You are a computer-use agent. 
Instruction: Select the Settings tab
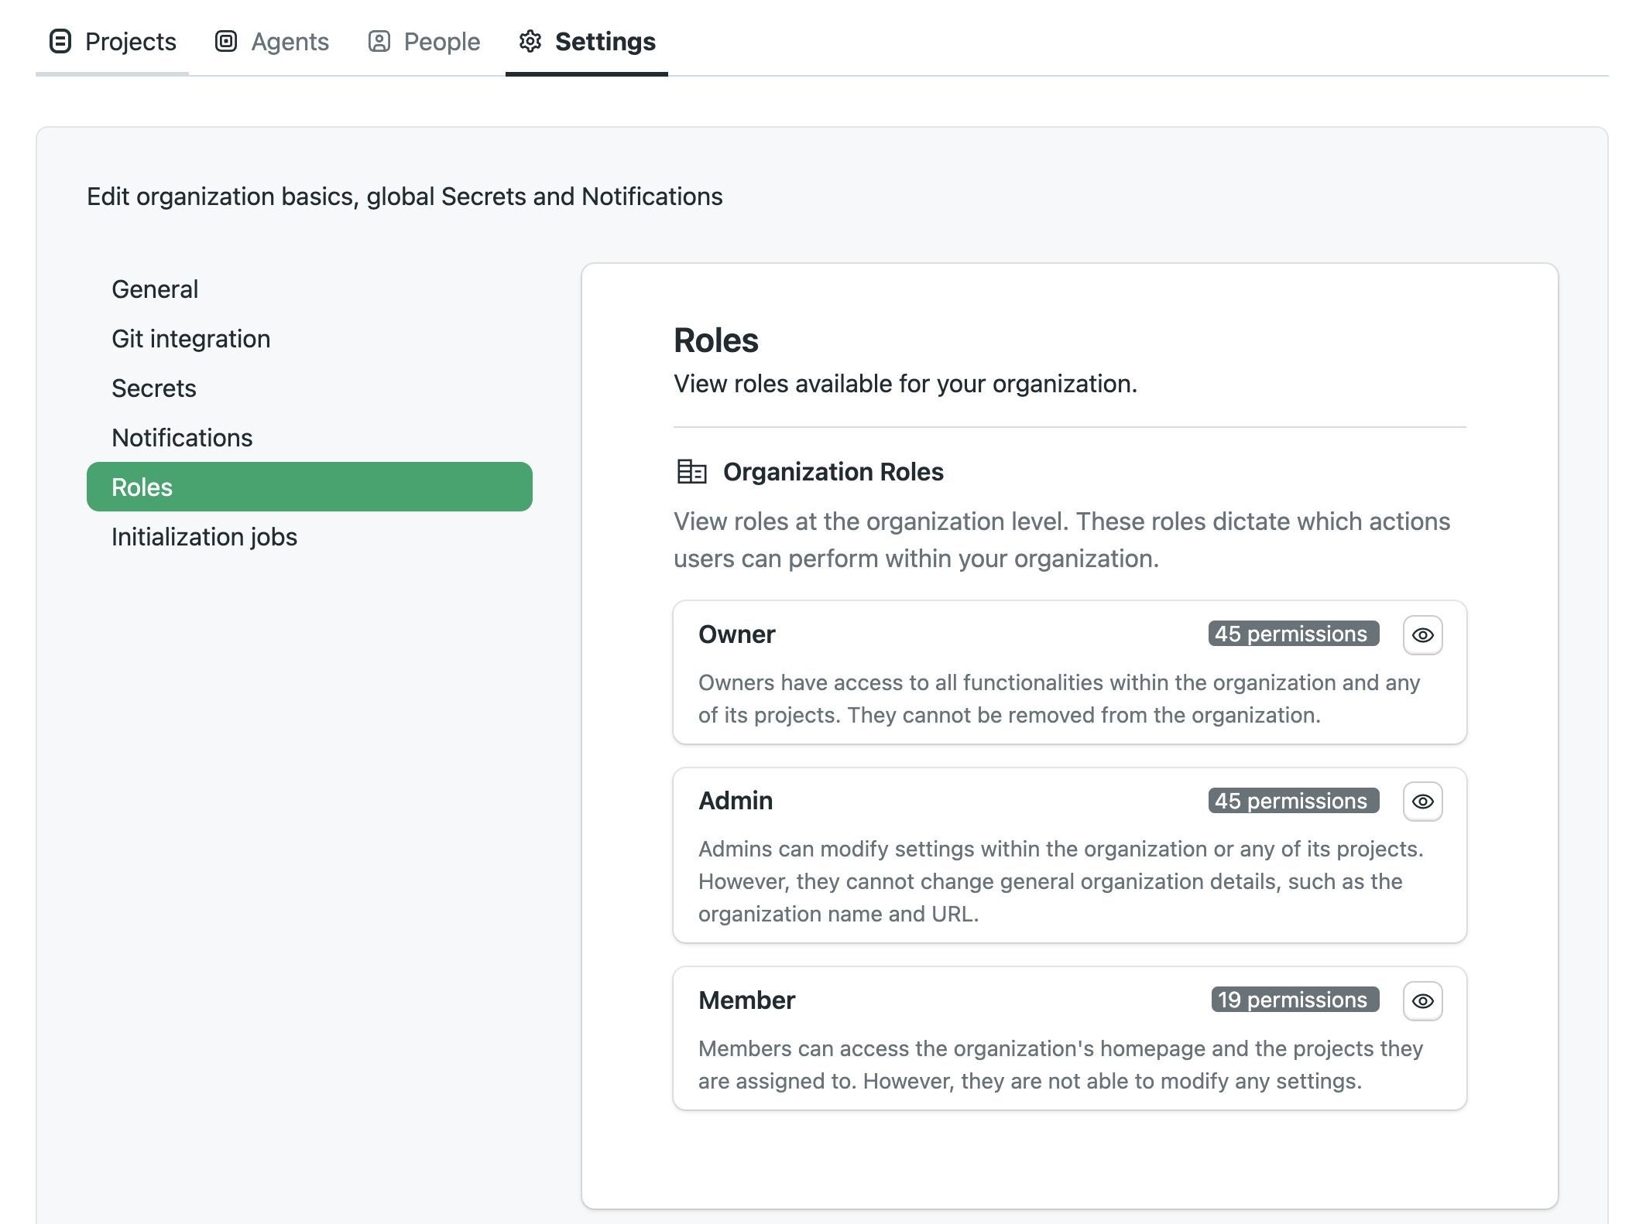click(587, 41)
